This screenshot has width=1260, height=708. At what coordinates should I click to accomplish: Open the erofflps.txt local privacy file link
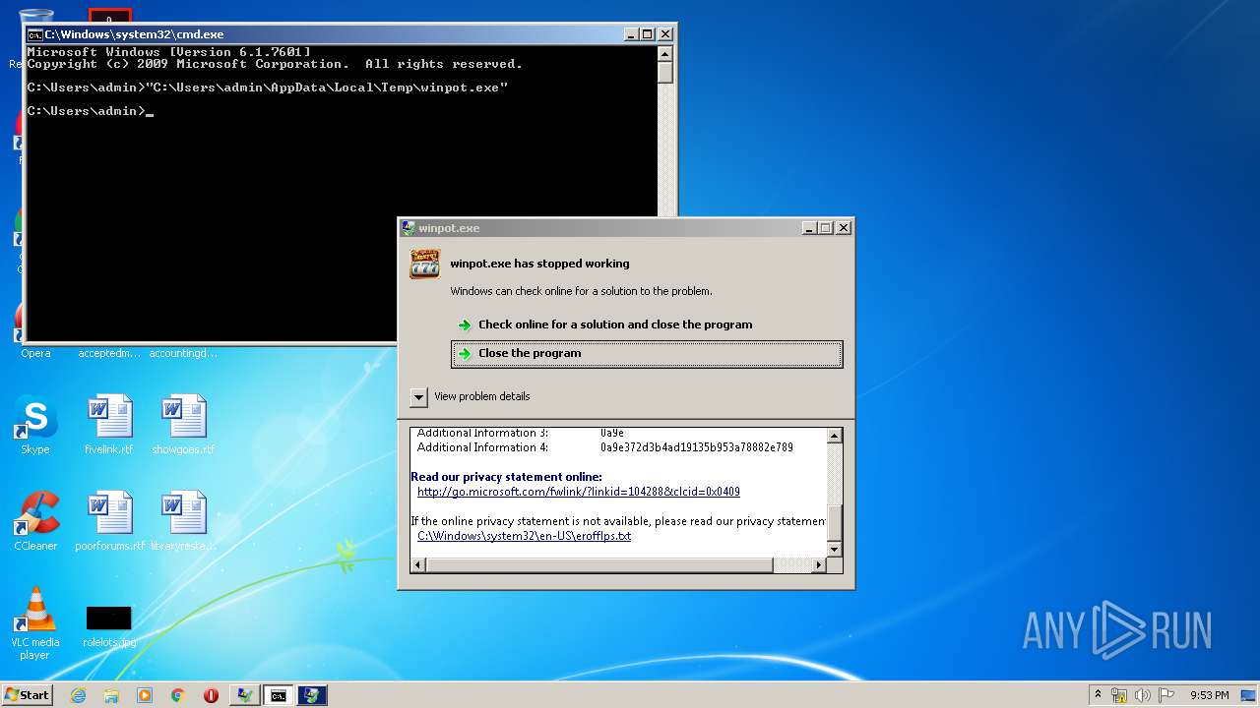click(524, 536)
